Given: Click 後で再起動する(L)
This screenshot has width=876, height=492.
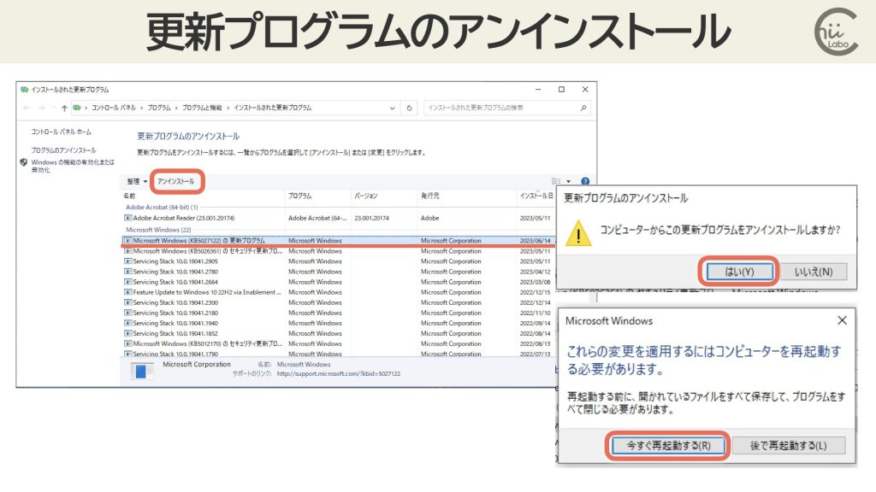Looking at the screenshot, I should 788,445.
